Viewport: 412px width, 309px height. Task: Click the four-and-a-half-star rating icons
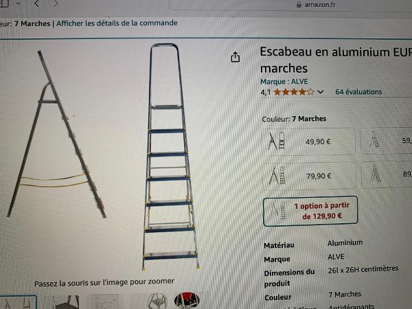tap(294, 92)
